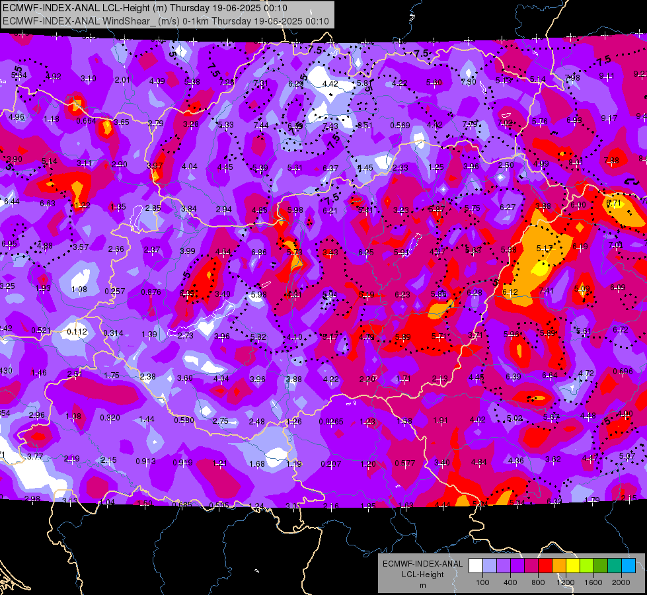Select the dark green legend swatch

pos(600,566)
